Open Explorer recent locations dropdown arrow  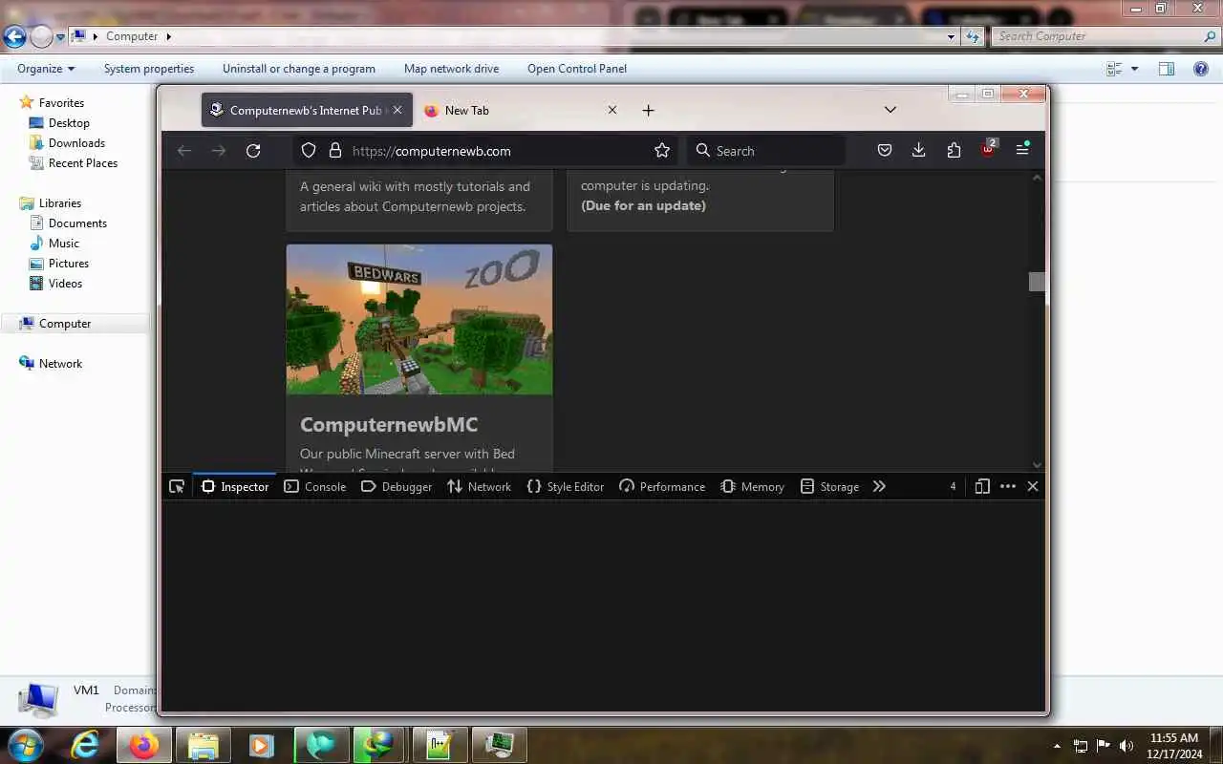[60, 37]
